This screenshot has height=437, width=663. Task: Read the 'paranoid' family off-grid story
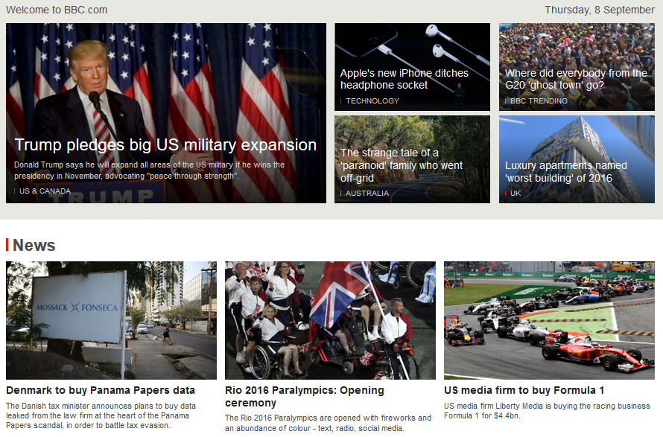[402, 165]
